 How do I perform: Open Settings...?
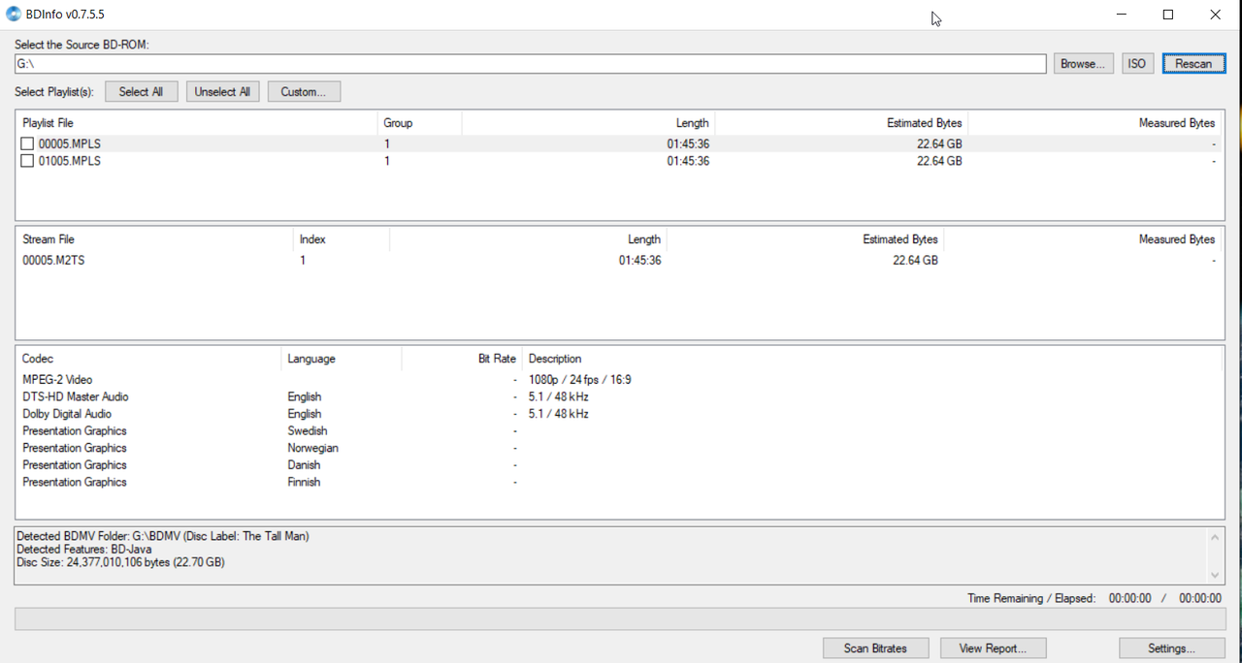(1172, 648)
